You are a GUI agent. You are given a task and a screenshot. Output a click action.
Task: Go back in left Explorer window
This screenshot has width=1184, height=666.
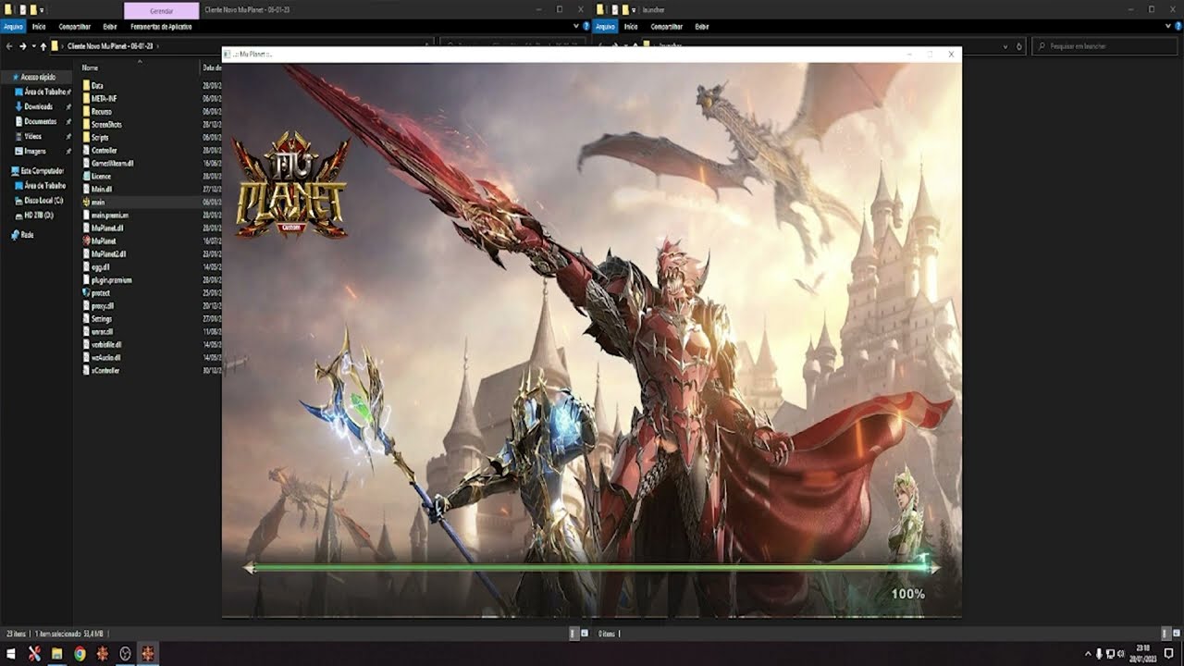[9, 45]
